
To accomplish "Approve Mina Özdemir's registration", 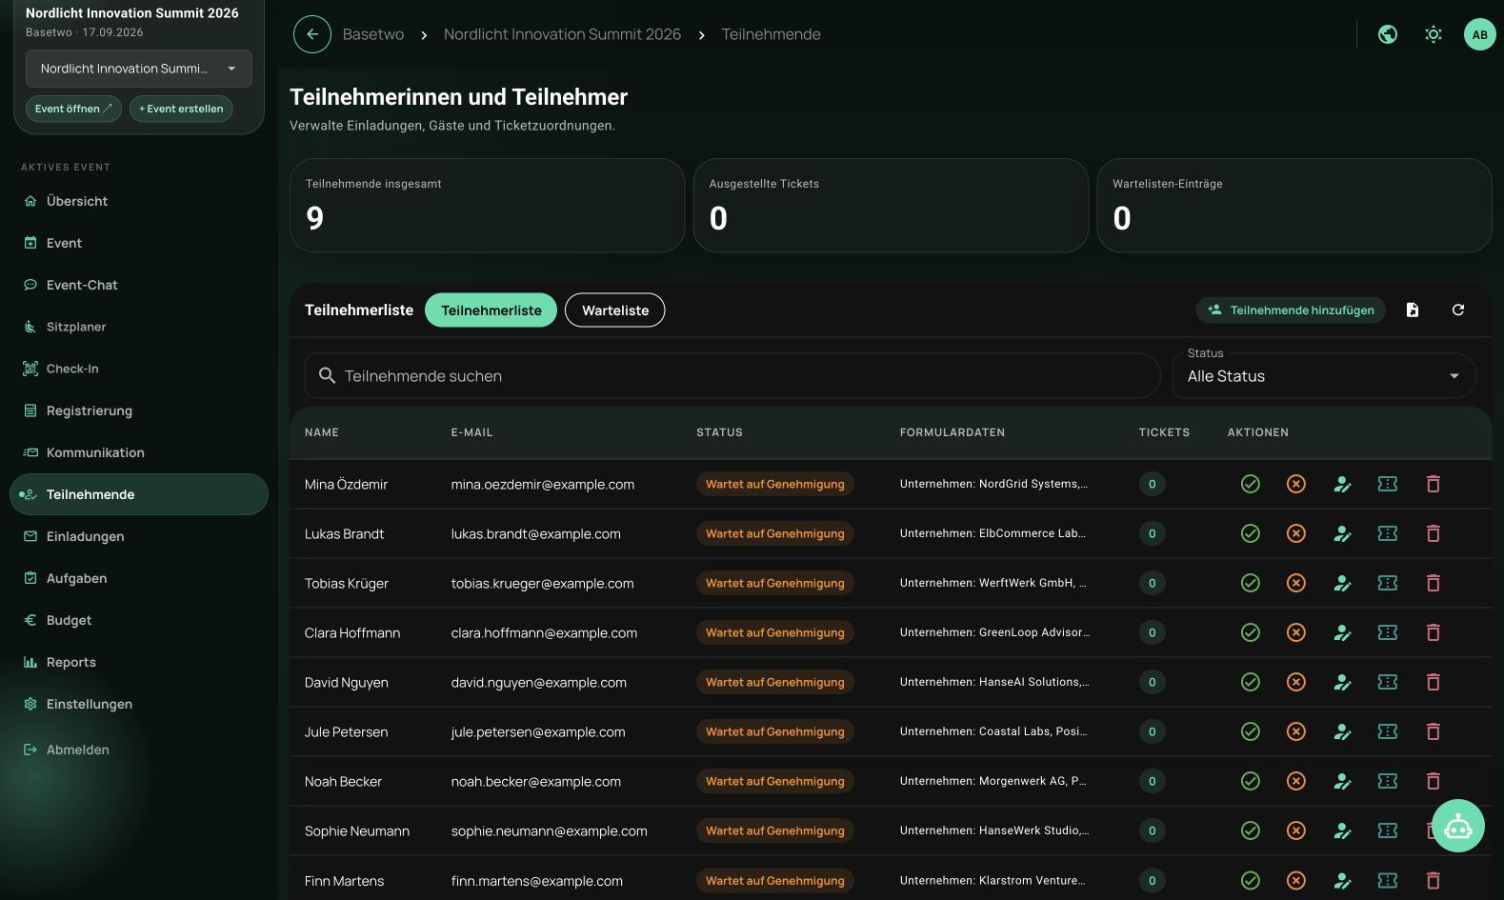I will (1251, 484).
